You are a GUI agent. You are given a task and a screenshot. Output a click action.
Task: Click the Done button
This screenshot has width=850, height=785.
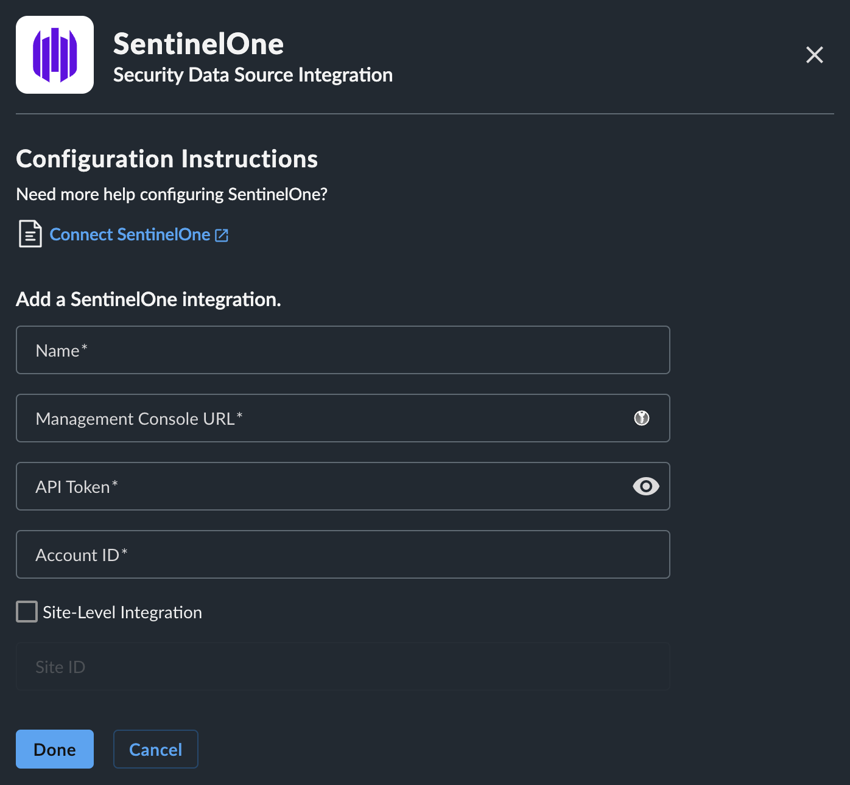[x=55, y=749]
